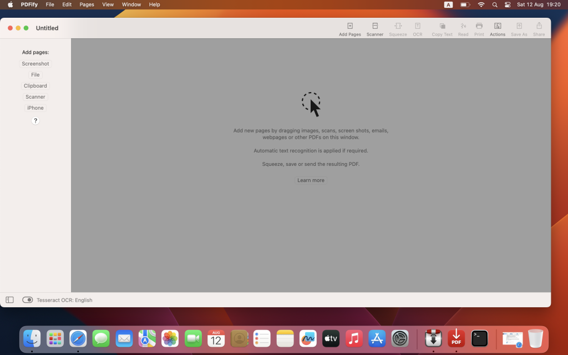This screenshot has height=355, width=568.
Task: Click the Wi-Fi menu bar icon
Action: [x=481, y=4]
